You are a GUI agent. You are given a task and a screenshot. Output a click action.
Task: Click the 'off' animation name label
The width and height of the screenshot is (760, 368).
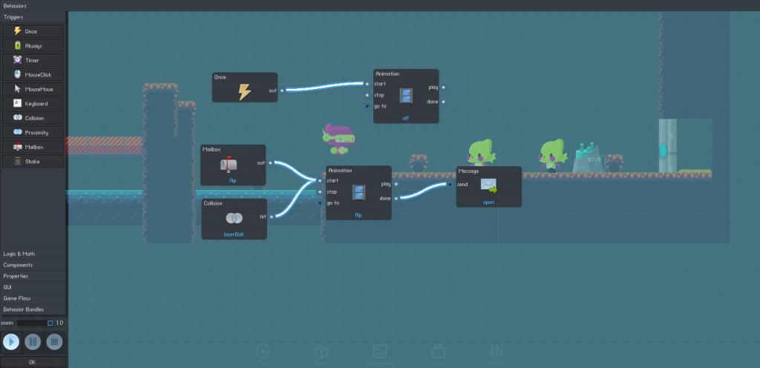coord(406,118)
